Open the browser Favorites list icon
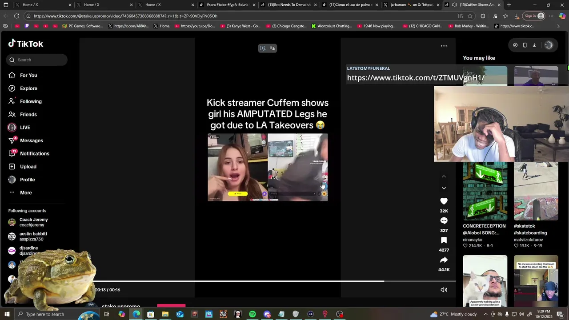The height and width of the screenshot is (320, 569). pos(505,16)
